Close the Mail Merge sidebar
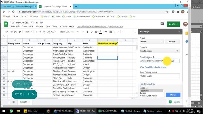 coord(180,32)
